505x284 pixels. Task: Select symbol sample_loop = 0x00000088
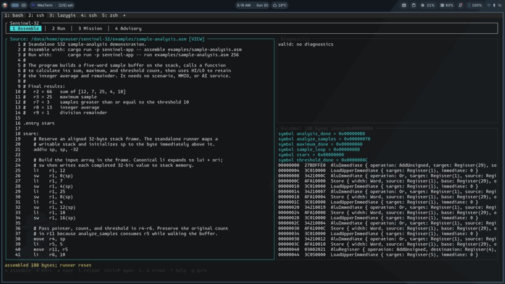tap(319, 149)
